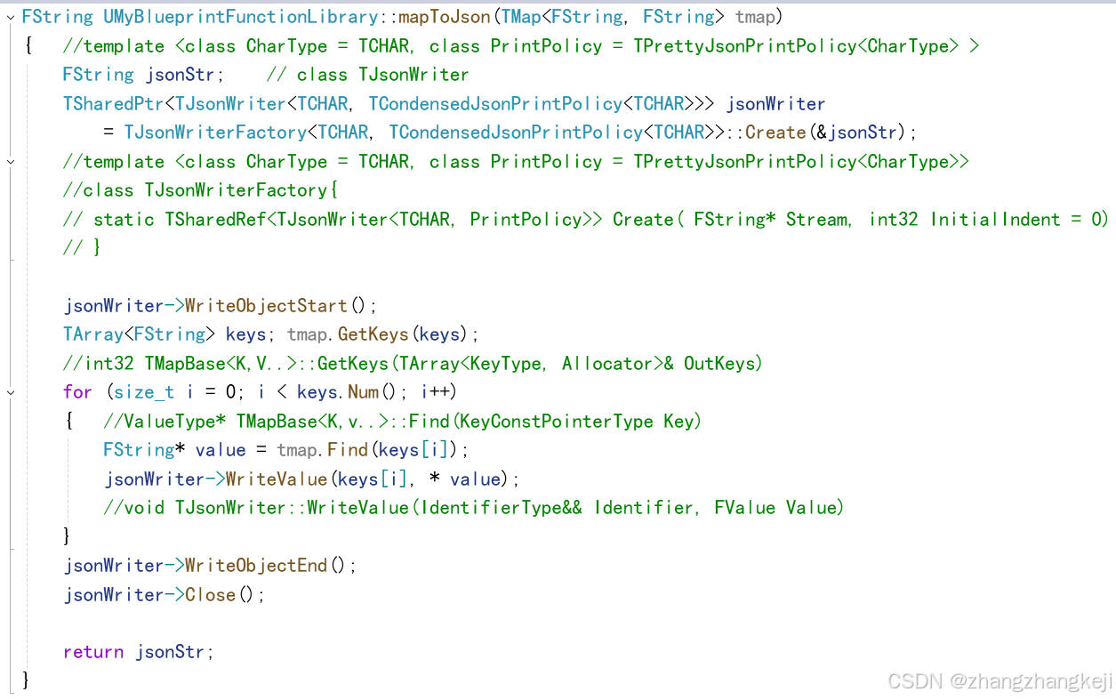Viewport: 1116px width, 700px height.
Task: Click size_t in the for loop
Action: pos(144,392)
